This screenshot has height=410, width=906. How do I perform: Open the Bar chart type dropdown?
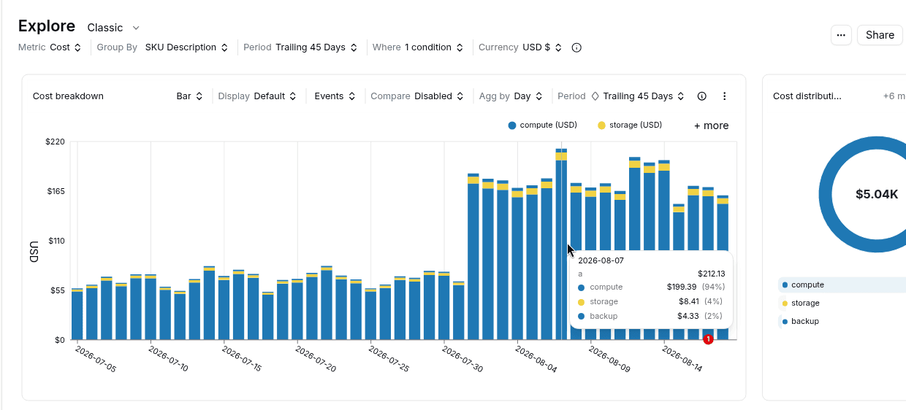tap(189, 96)
